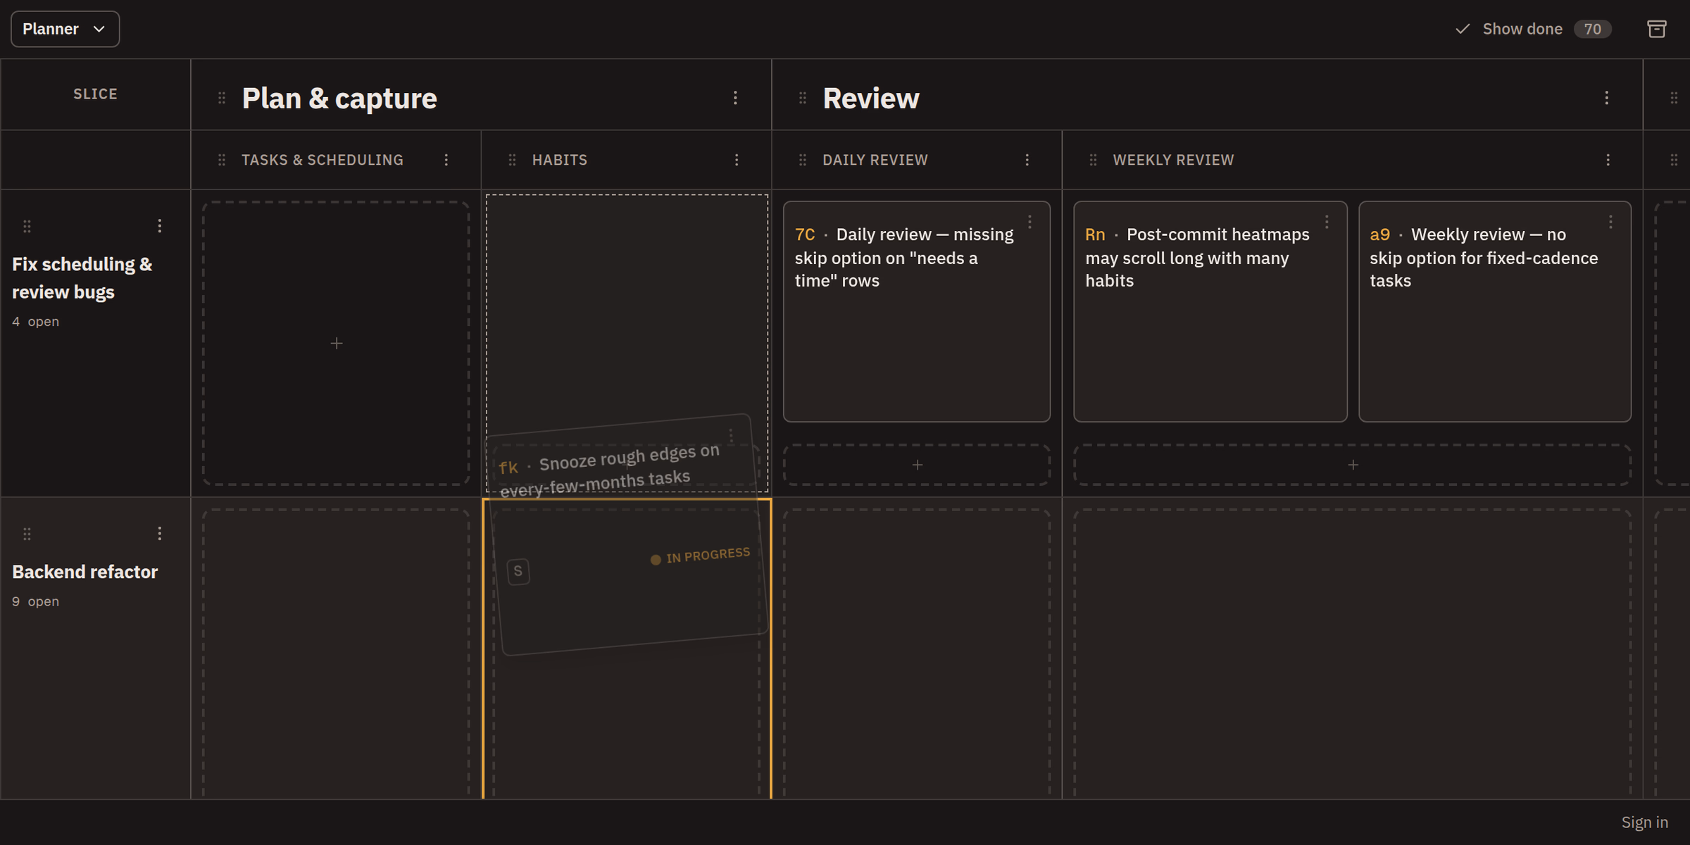
Task: Click the S size badge
Action: pyautogui.click(x=518, y=571)
